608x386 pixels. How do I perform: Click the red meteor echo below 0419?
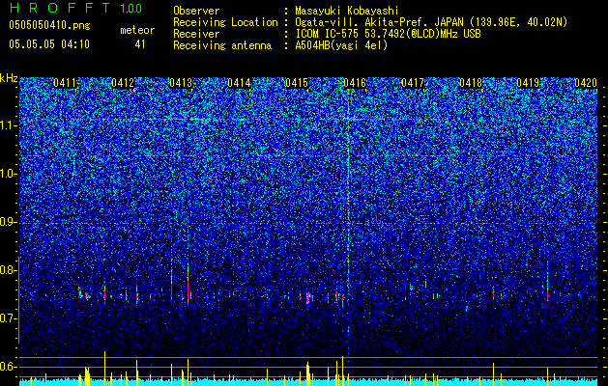click(x=547, y=292)
